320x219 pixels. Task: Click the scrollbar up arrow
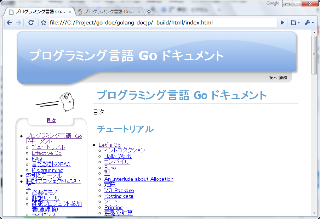coord(314,33)
